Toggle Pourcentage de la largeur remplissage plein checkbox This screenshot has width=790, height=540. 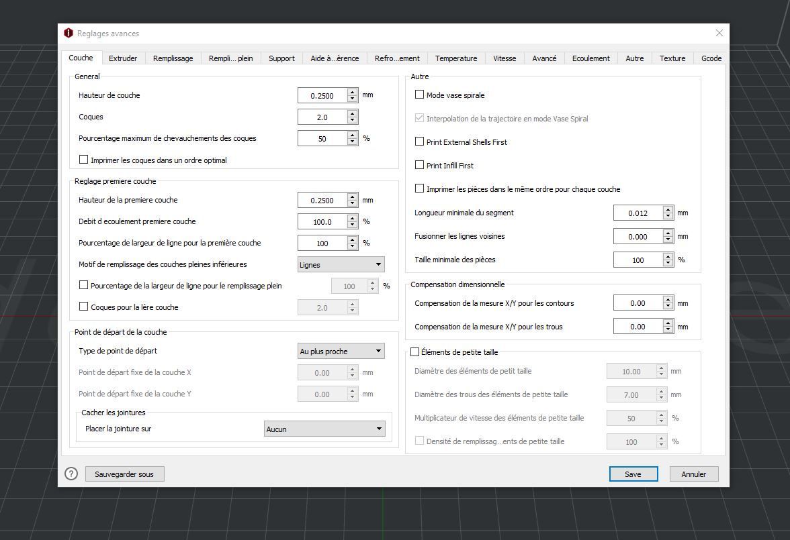coord(83,285)
